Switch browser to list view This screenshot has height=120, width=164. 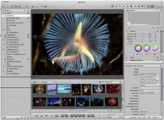click(x=38, y=82)
